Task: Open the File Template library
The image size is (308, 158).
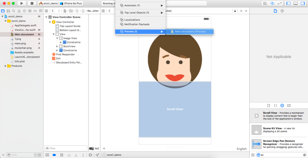Action: tap(269, 106)
